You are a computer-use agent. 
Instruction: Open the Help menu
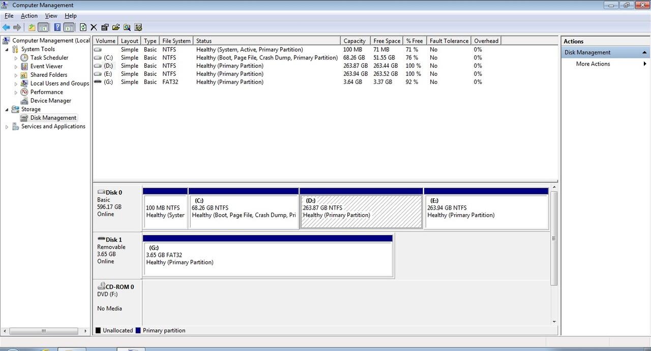pos(71,16)
